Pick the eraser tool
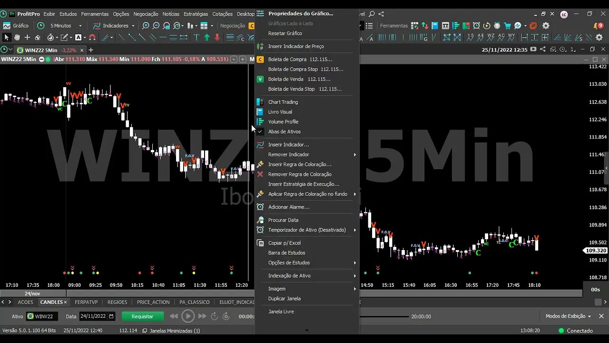 (38, 37)
